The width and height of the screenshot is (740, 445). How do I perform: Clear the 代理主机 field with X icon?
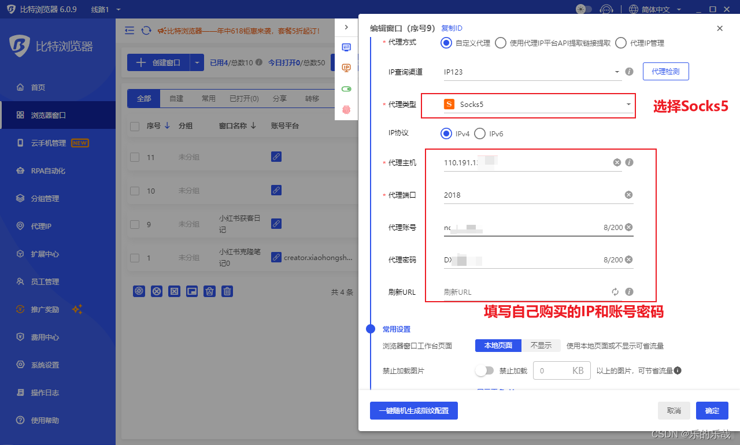[617, 162]
